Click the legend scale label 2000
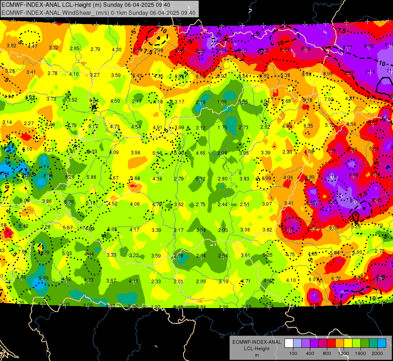Viewport: 393px width, 361px height. 377,353
